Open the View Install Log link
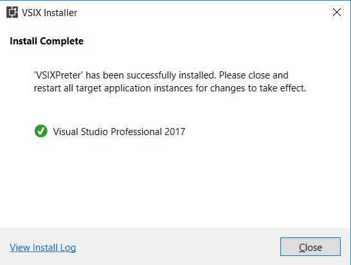This screenshot has width=351, height=265. tap(43, 248)
